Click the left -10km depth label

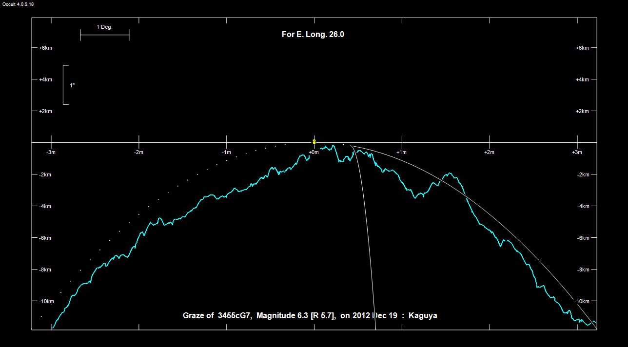46,301
